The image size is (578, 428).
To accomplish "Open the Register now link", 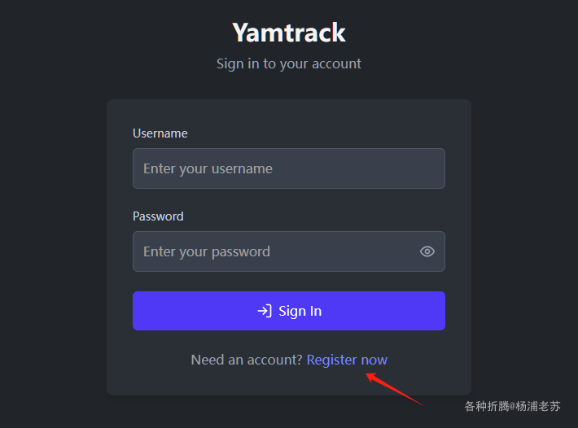I will (347, 360).
